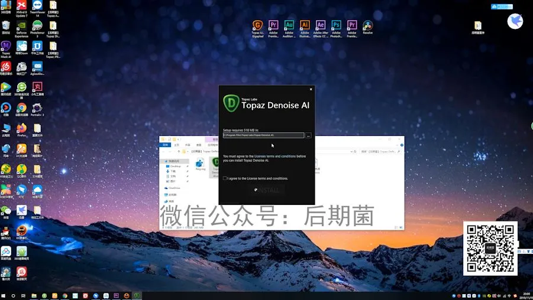Viewport: 533px width, 300px height.
Task: Click the install path input field
Action: [263, 135]
